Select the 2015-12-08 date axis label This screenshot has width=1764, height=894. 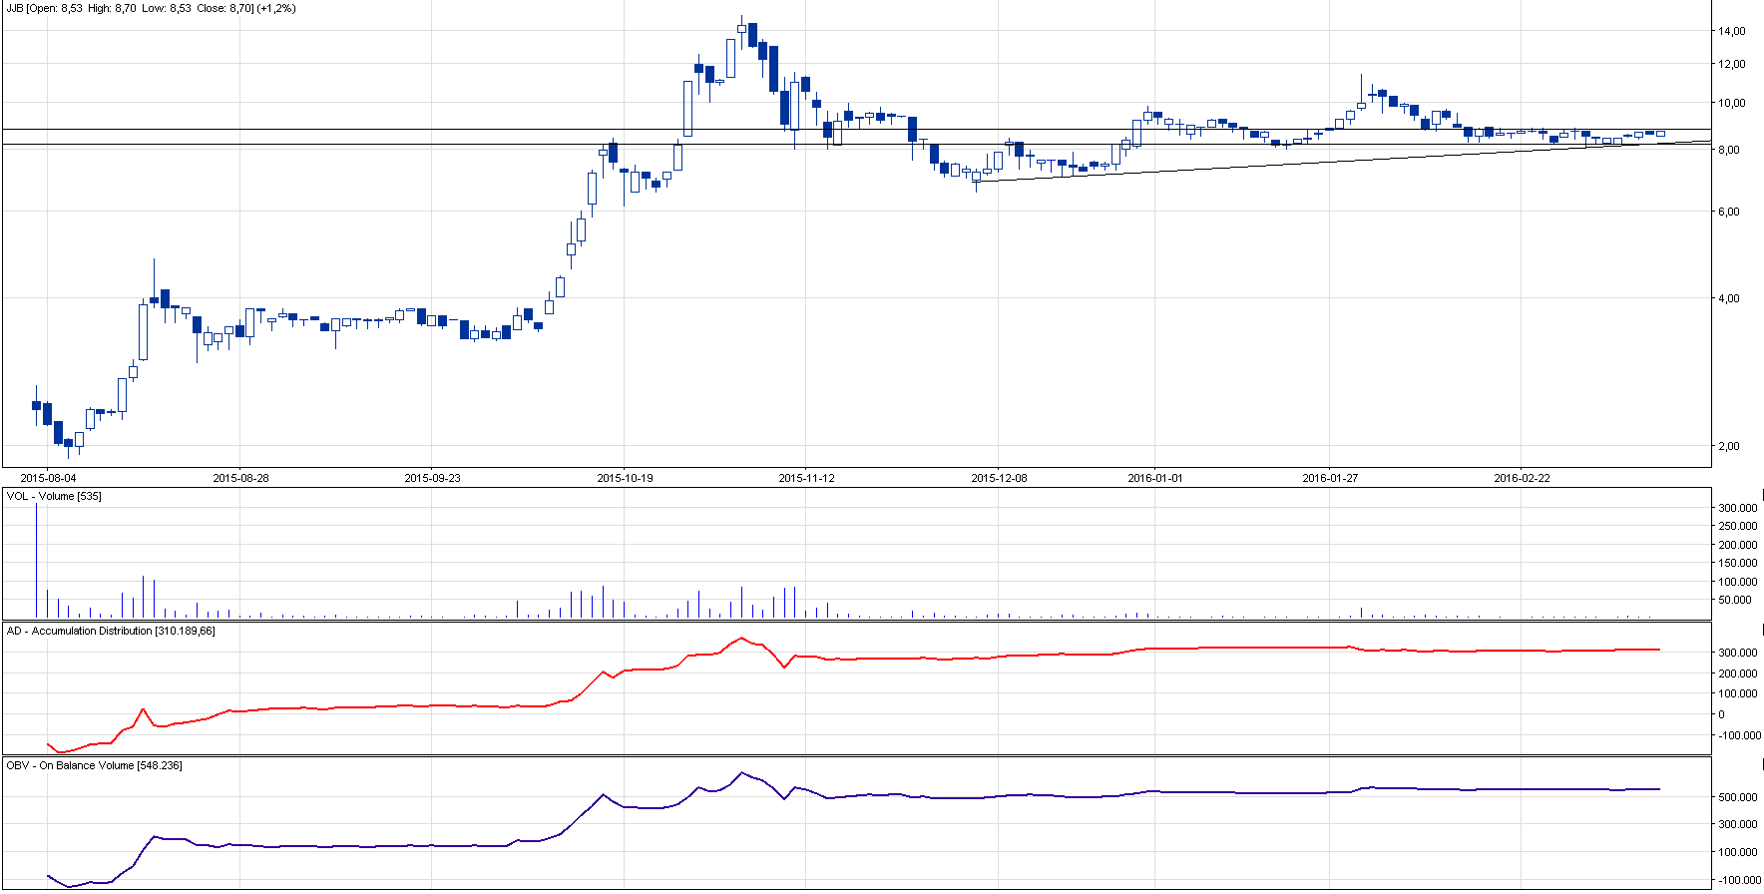tap(999, 478)
